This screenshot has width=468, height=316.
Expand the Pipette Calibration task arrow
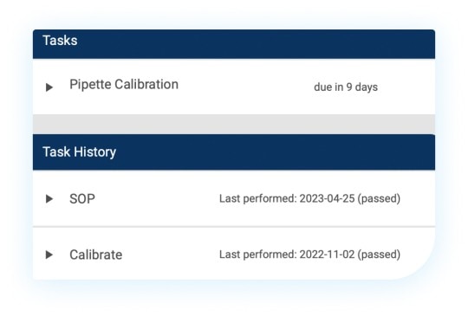point(49,87)
